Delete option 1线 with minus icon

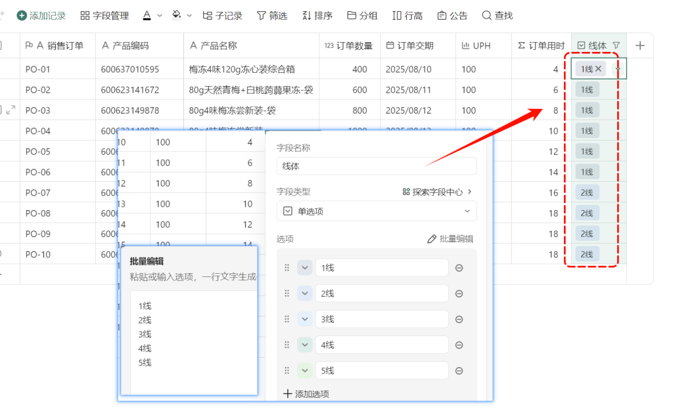coord(459,267)
